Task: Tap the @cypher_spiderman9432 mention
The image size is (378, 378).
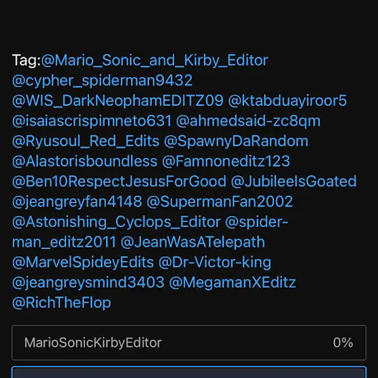Action: coord(102,80)
